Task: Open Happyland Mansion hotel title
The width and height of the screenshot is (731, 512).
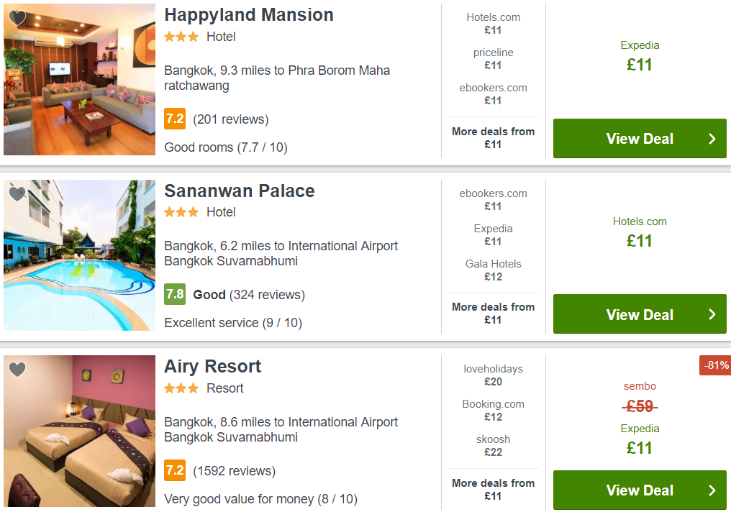Action: [x=249, y=15]
